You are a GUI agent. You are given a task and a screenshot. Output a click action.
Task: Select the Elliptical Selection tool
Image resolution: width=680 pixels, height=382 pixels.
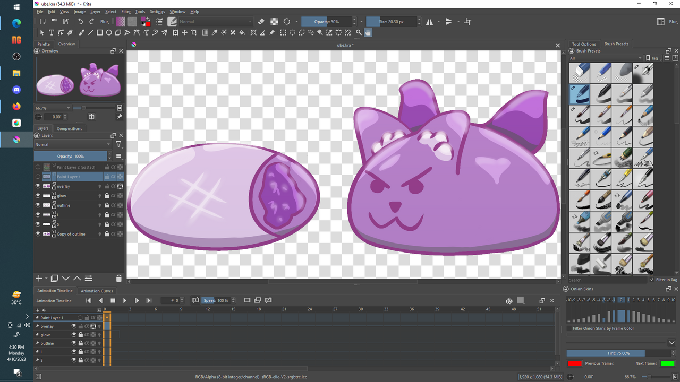[x=292, y=32]
